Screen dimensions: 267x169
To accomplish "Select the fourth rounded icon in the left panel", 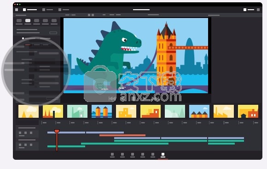I will coord(45,21).
